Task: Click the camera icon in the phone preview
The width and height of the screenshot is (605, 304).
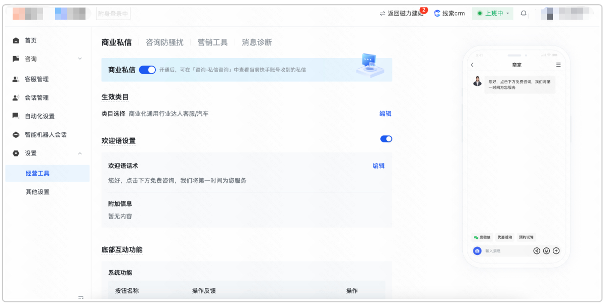Action: 477,250
